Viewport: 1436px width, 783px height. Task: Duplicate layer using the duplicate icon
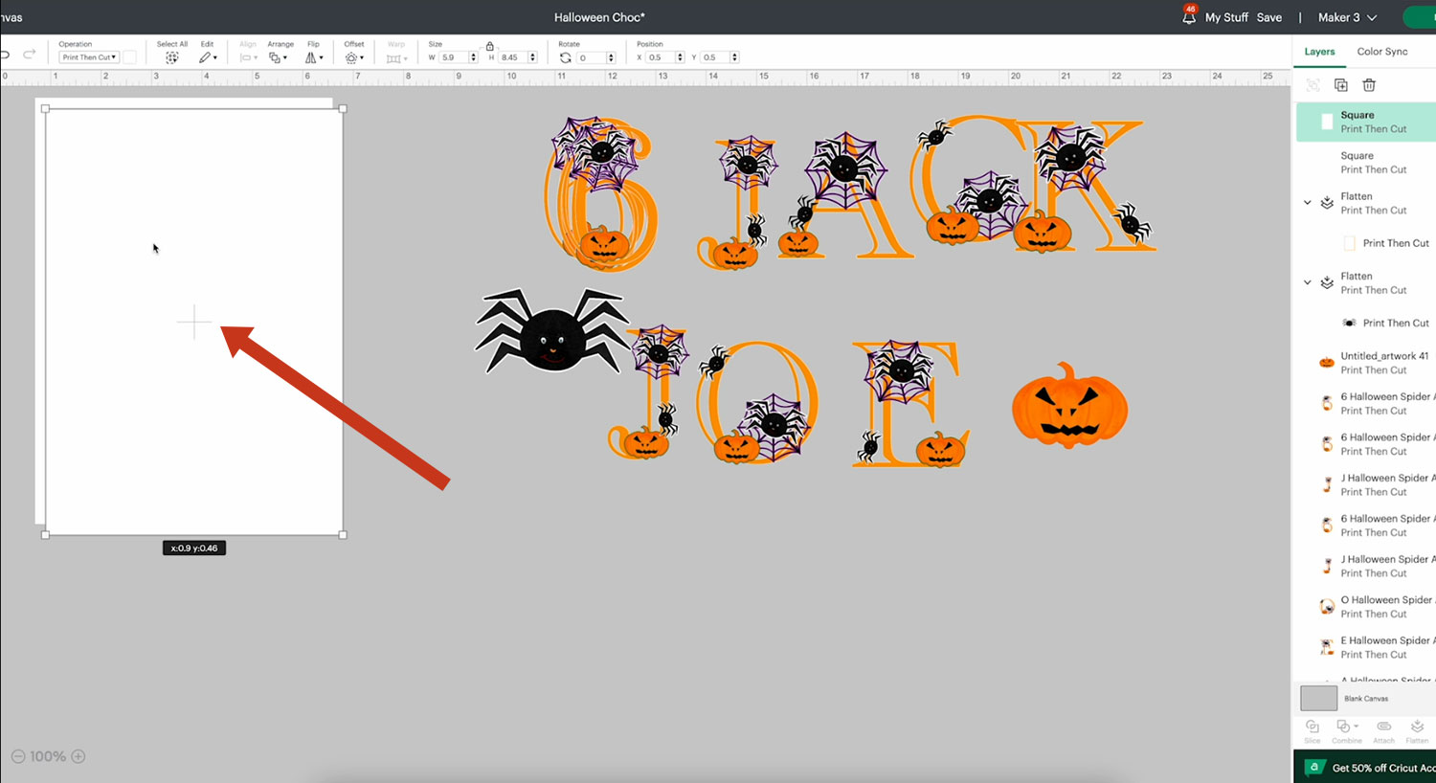pos(1341,85)
